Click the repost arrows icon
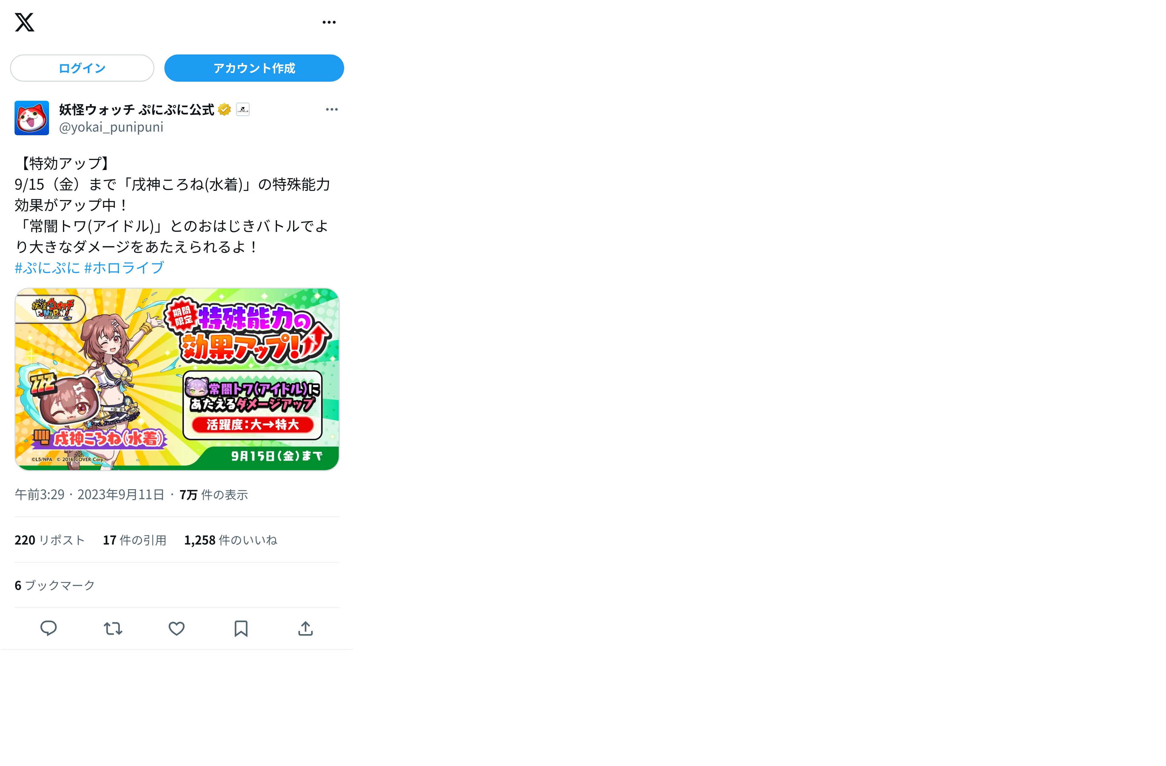Image resolution: width=1166 pixels, height=766 pixels. 113,628
